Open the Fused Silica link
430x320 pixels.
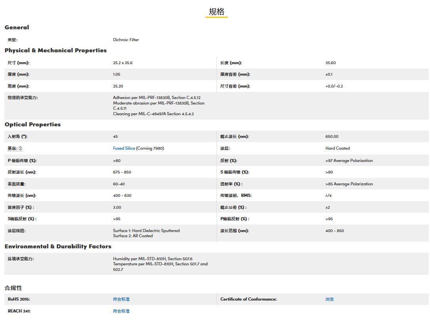pyautogui.click(x=124, y=149)
